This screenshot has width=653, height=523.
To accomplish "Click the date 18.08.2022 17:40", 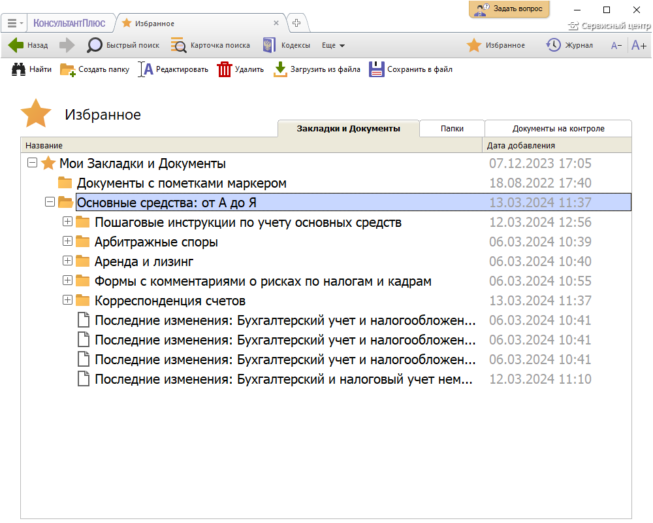I will (540, 182).
